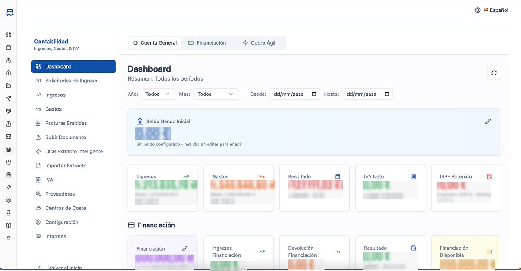Open the mail envelope icon in the narrow rail
The width and height of the screenshot is (521, 271).
[x=9, y=137]
